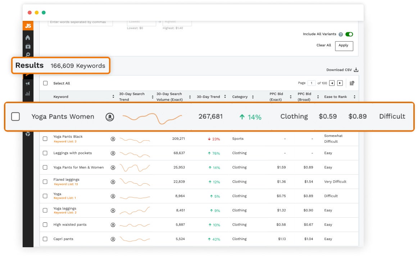Image resolution: width=418 pixels, height=258 pixels.
Task: Click the Clear All link
Action: [324, 45]
